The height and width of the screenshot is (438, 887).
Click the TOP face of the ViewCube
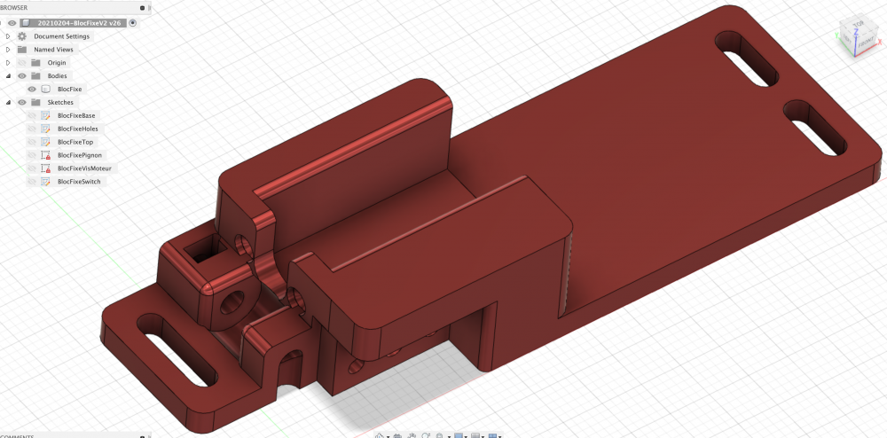pyautogui.click(x=860, y=25)
